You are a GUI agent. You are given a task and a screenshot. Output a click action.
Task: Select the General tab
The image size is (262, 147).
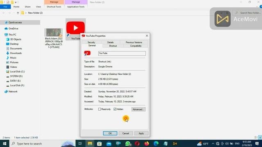point(92,45)
